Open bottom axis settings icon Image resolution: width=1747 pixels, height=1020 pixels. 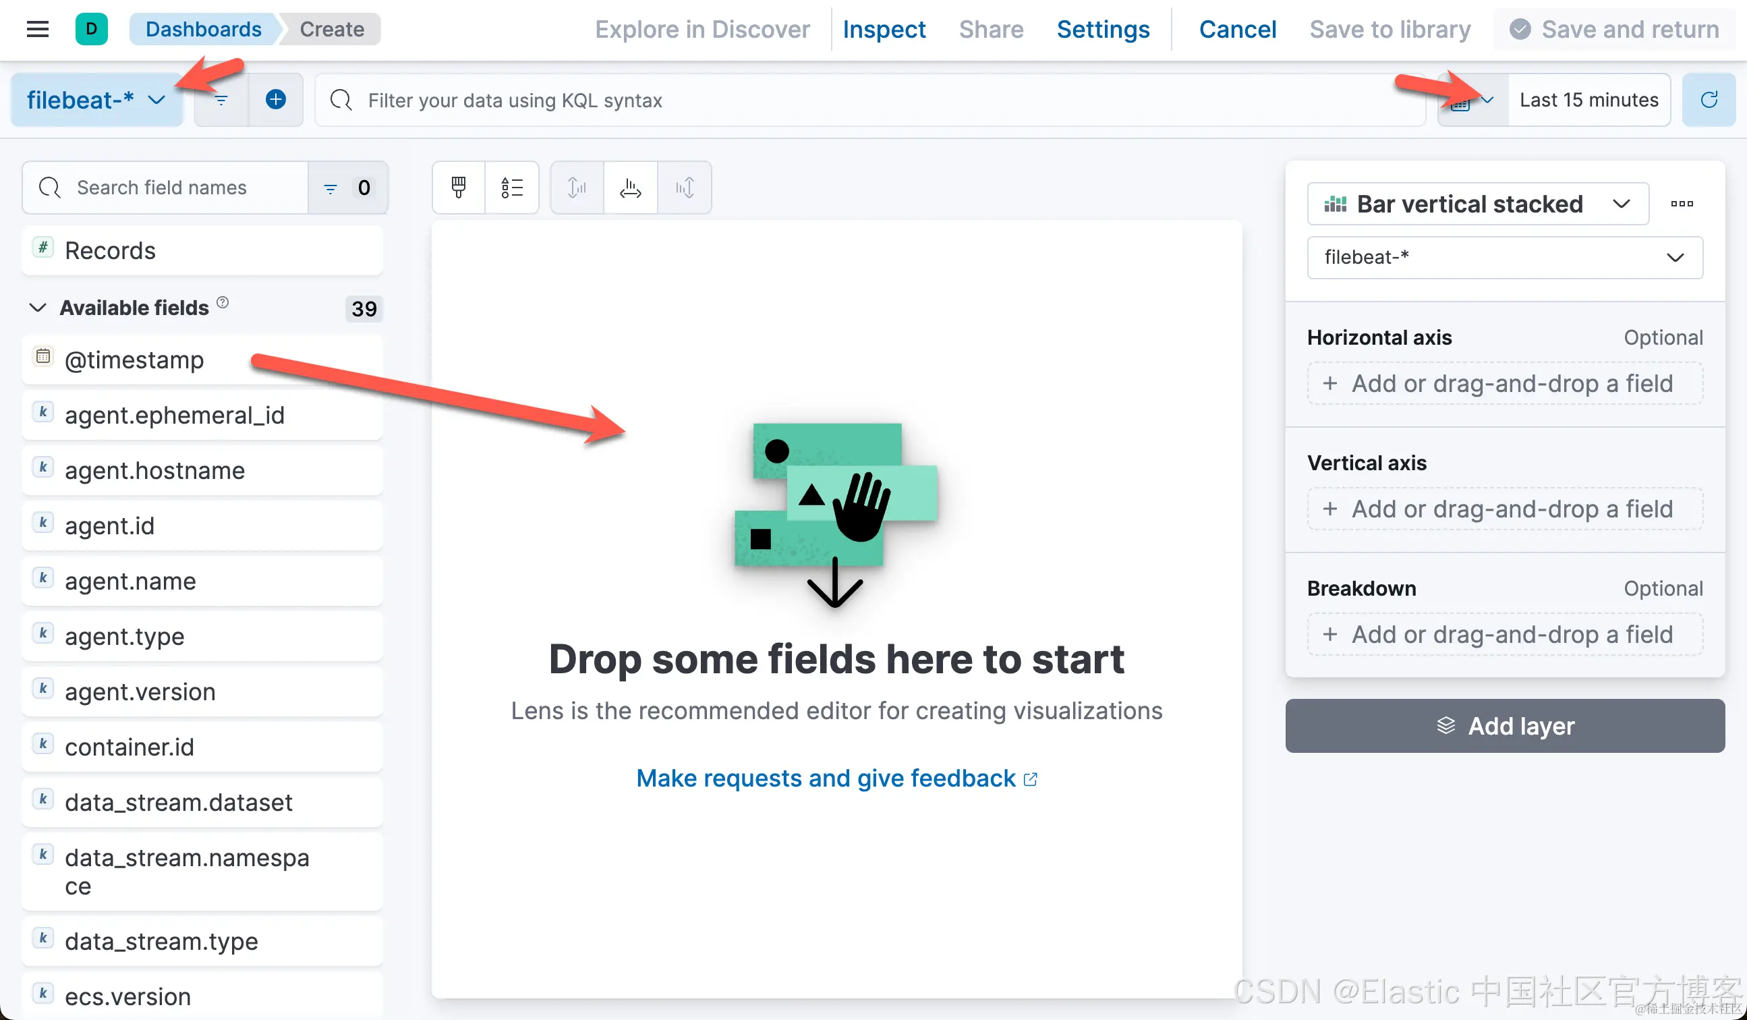click(630, 188)
